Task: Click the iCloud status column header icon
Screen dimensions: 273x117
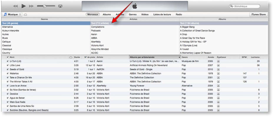Action: coord(71,57)
